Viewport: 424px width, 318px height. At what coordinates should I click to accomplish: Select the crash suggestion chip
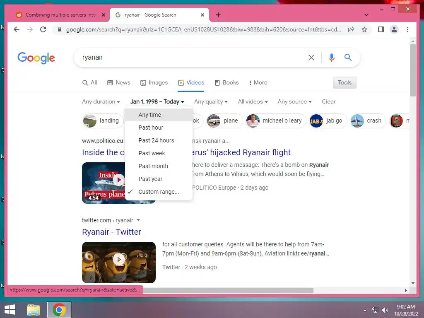tap(368, 120)
